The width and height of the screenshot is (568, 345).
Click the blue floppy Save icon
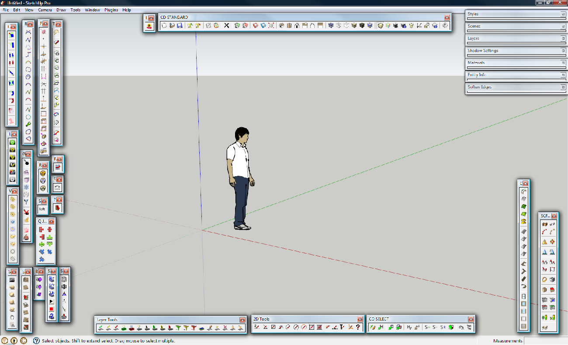point(180,26)
